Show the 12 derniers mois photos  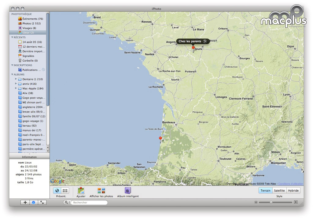click(31, 47)
